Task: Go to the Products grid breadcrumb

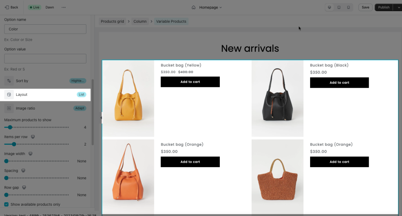Action: 112,22
